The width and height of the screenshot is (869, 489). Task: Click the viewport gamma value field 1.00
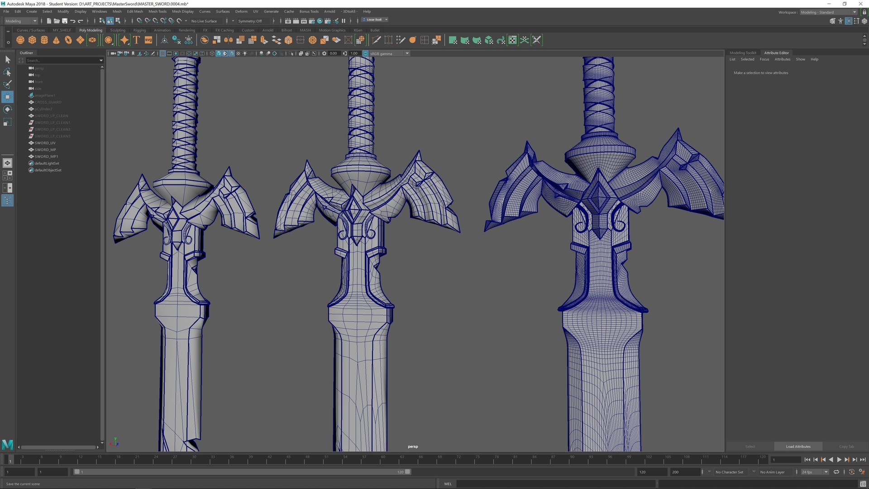(354, 53)
